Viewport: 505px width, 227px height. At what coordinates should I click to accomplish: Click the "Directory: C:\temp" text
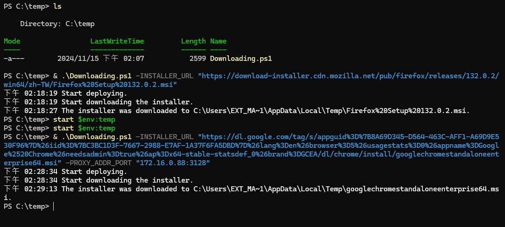click(57, 24)
